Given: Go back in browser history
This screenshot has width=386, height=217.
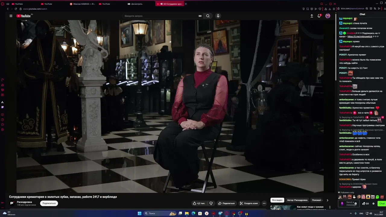Looking at the screenshot, I should tap(8, 9).
